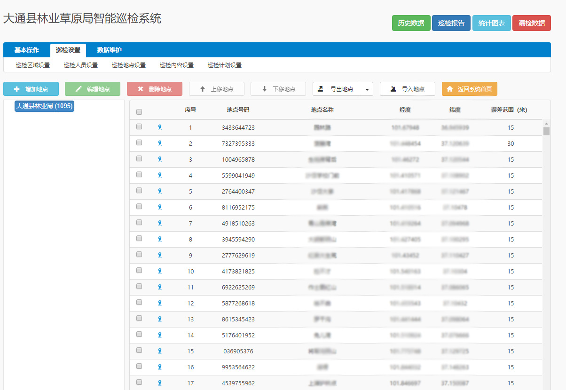The height and width of the screenshot is (390, 566).
Task: Click the table vertical scrollbar thumb
Action: pos(546,131)
